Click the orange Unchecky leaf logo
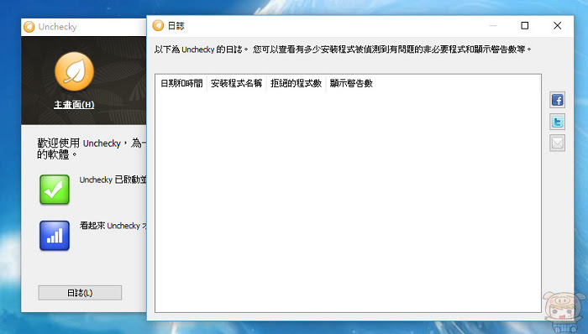The height and width of the screenshot is (334, 588). [x=74, y=71]
